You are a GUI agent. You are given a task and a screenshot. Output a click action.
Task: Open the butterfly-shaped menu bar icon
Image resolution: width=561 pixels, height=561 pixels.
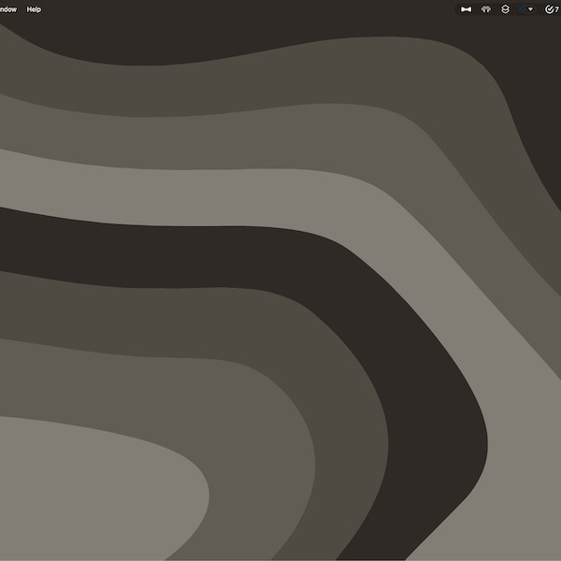(485, 9)
